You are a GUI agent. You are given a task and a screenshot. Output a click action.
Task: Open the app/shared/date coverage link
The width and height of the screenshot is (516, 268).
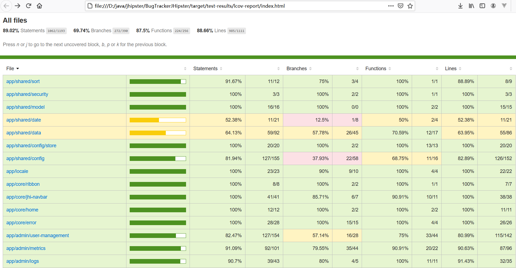pyautogui.click(x=24, y=120)
